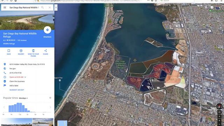Click the Beach Pier map marker
224x126 pixels.
tap(60, 80)
